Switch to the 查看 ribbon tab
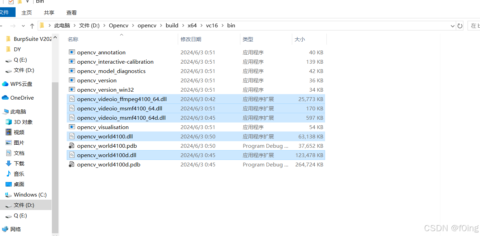Image resolution: width=480 pixels, height=236 pixels. (x=72, y=12)
